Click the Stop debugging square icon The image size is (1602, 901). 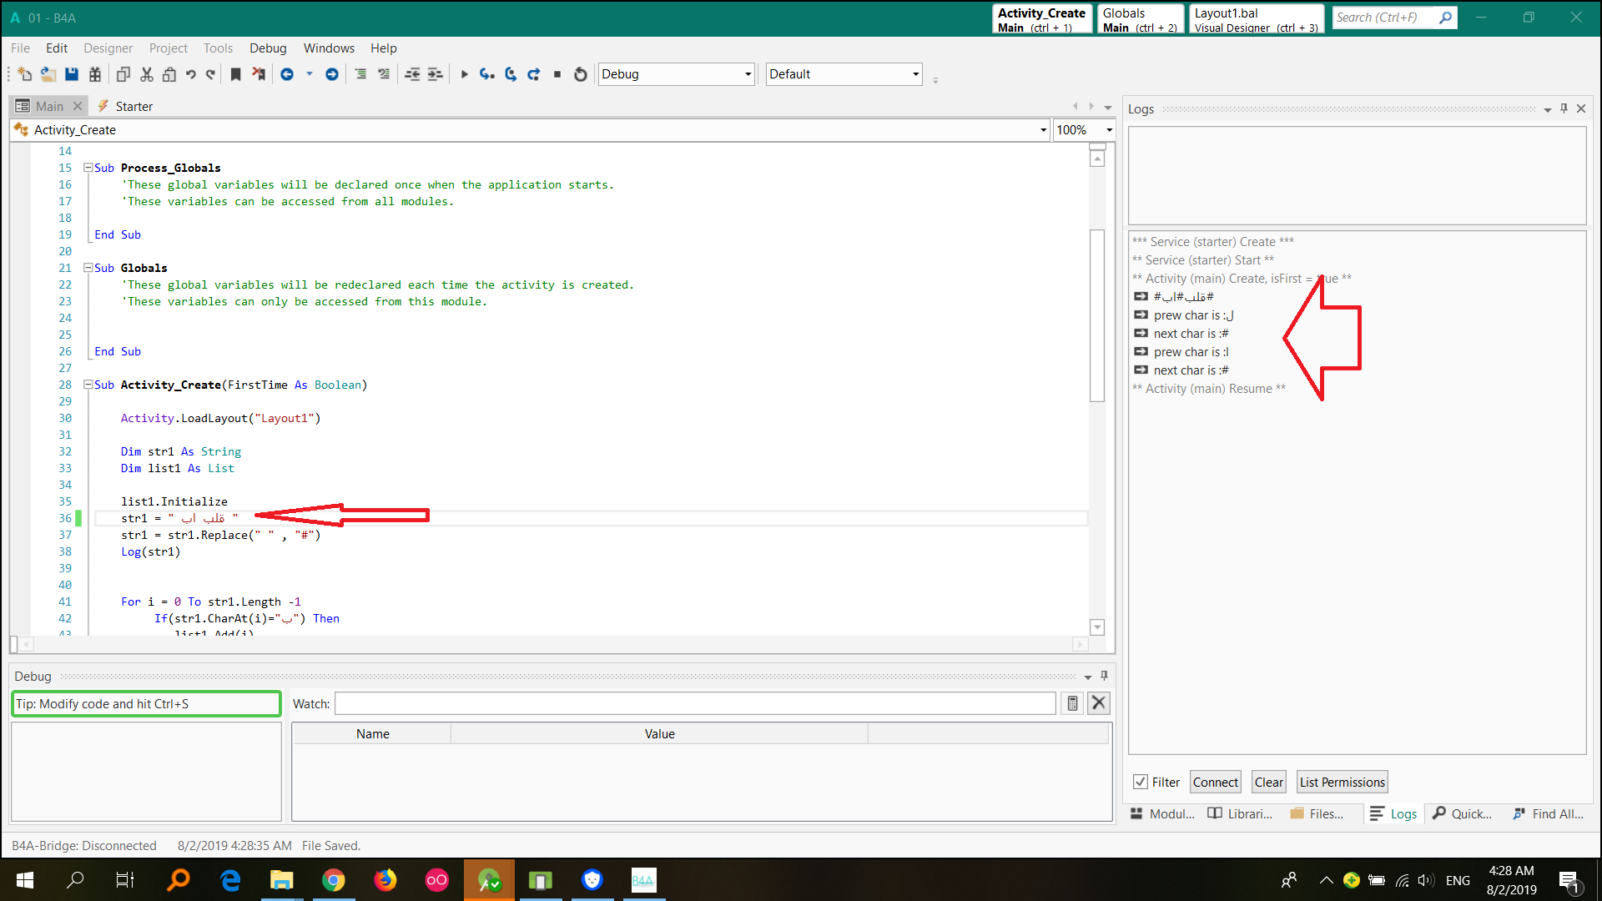[557, 74]
